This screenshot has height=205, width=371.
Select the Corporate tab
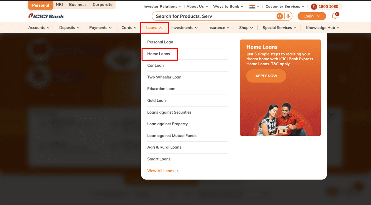coord(103,4)
